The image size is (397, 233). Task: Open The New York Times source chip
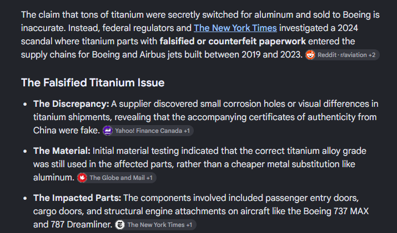click(155, 225)
